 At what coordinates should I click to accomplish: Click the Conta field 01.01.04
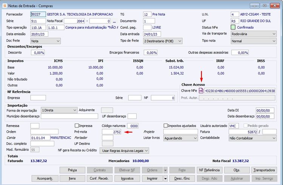tap(40, 138)
